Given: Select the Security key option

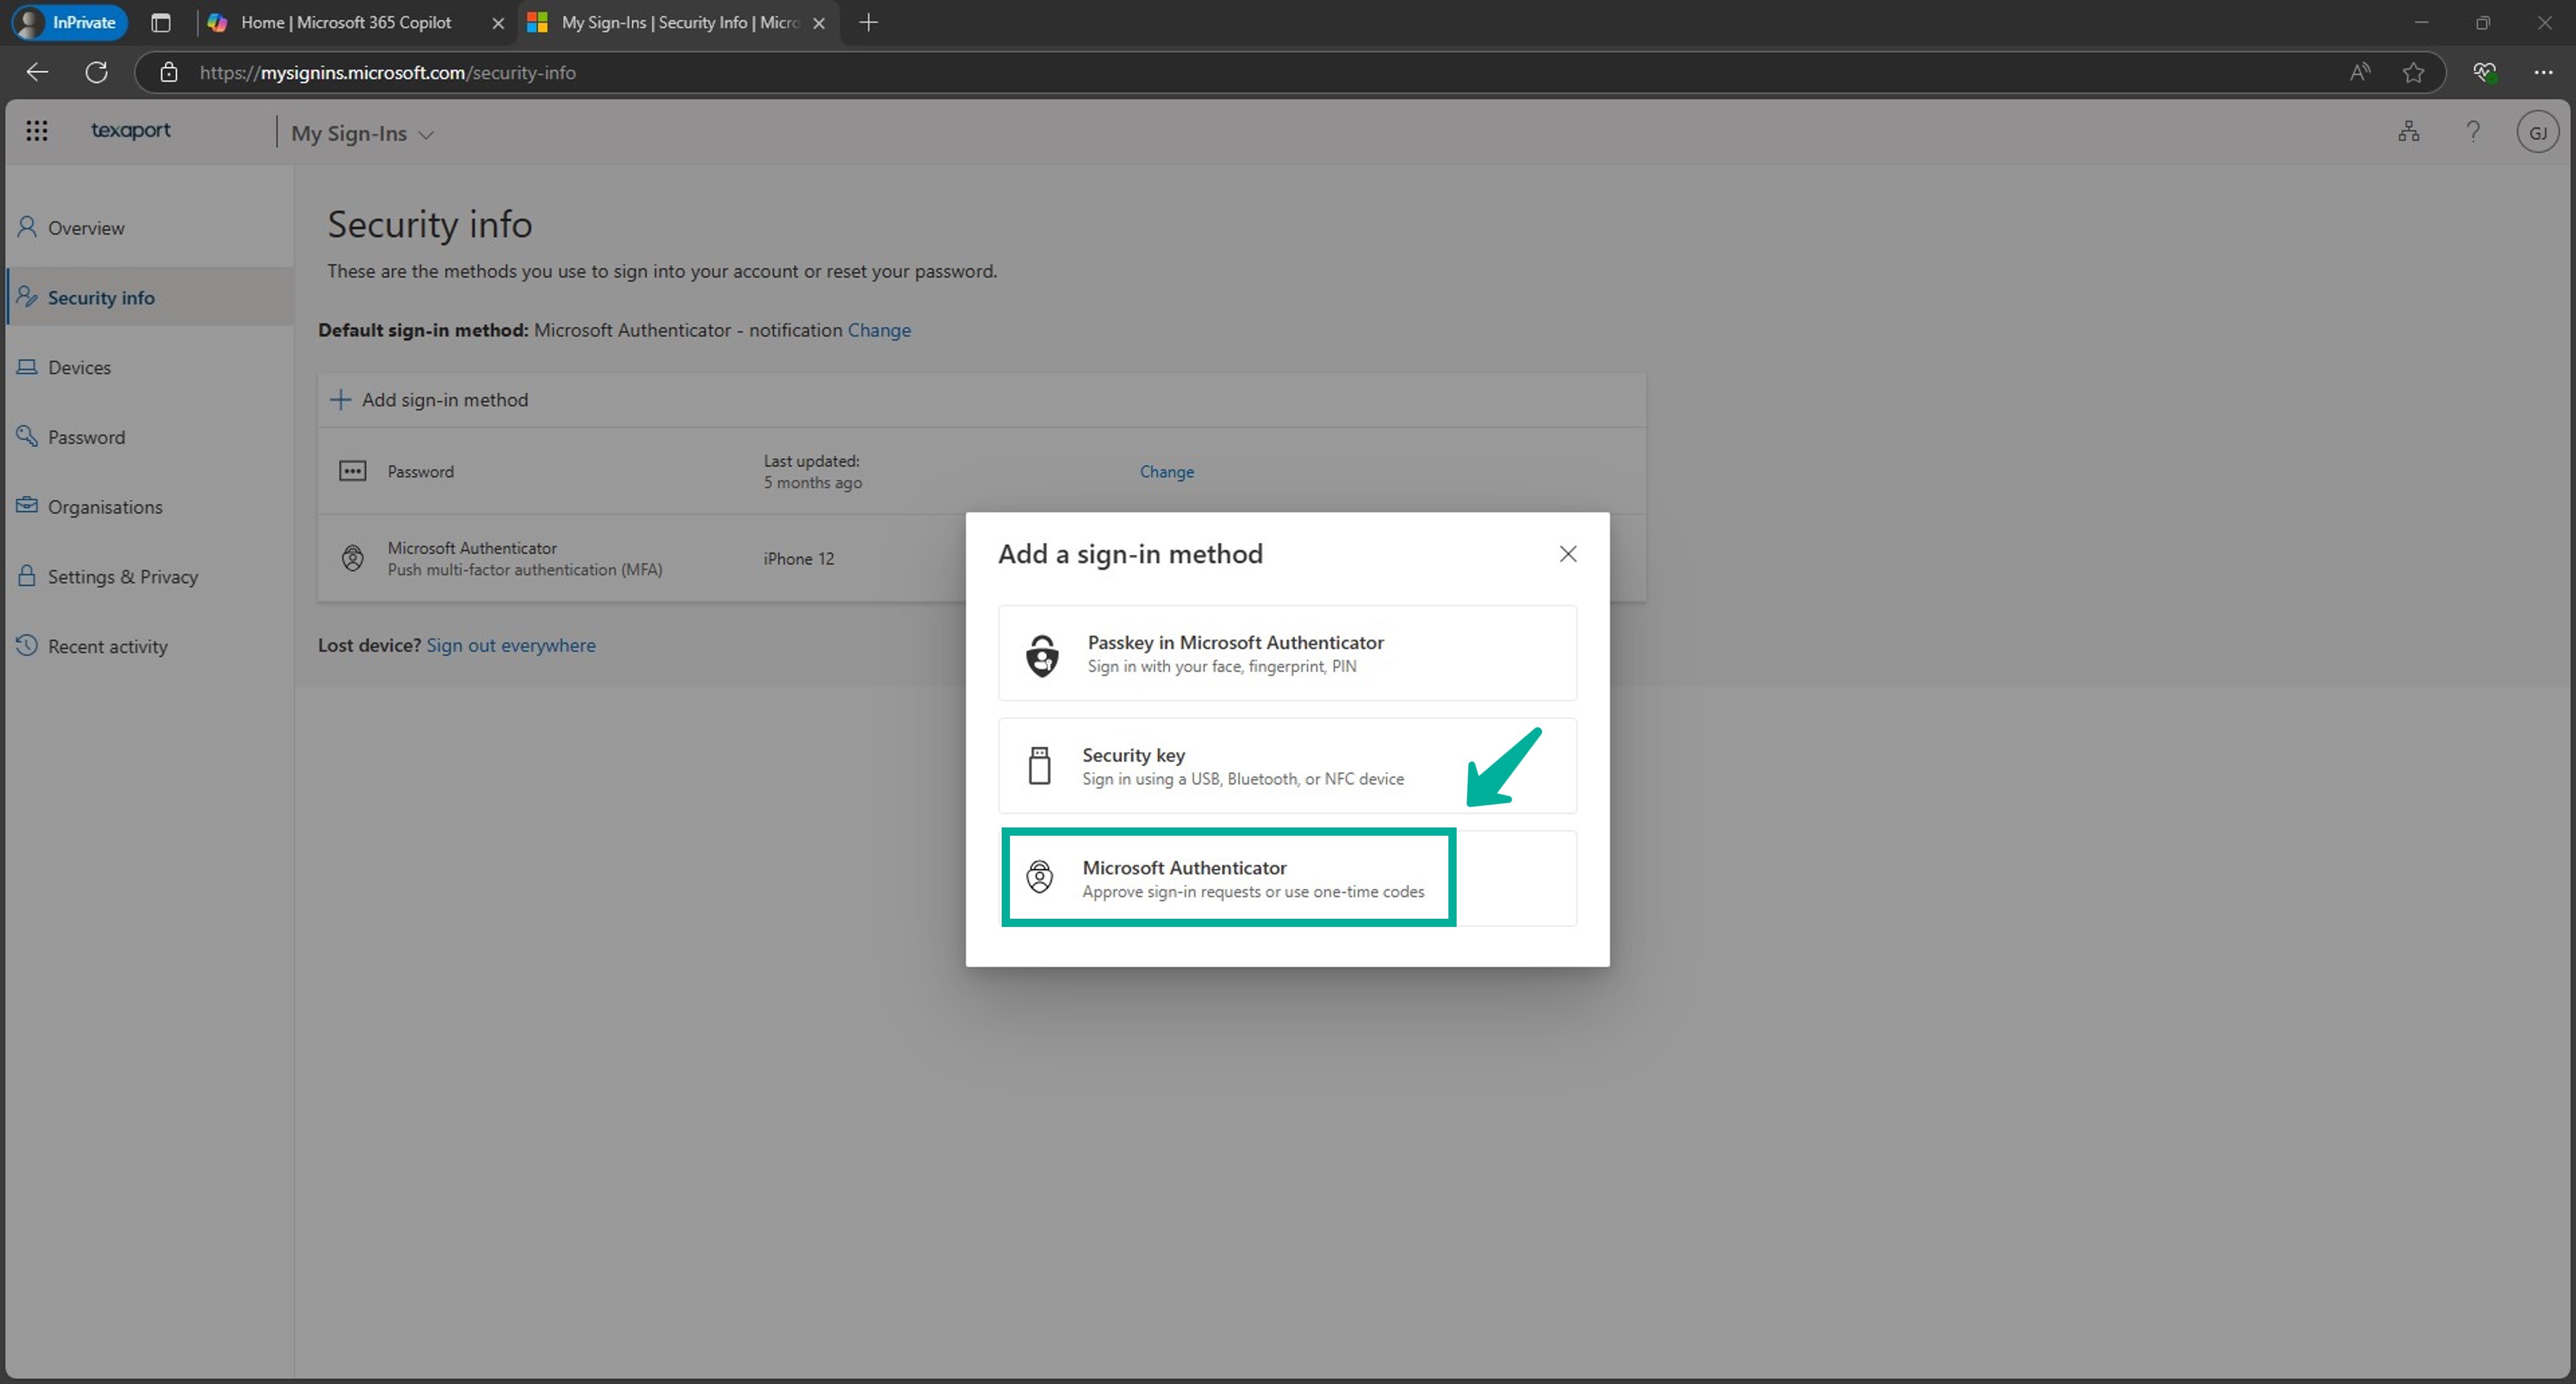Looking at the screenshot, I should pyautogui.click(x=1287, y=765).
